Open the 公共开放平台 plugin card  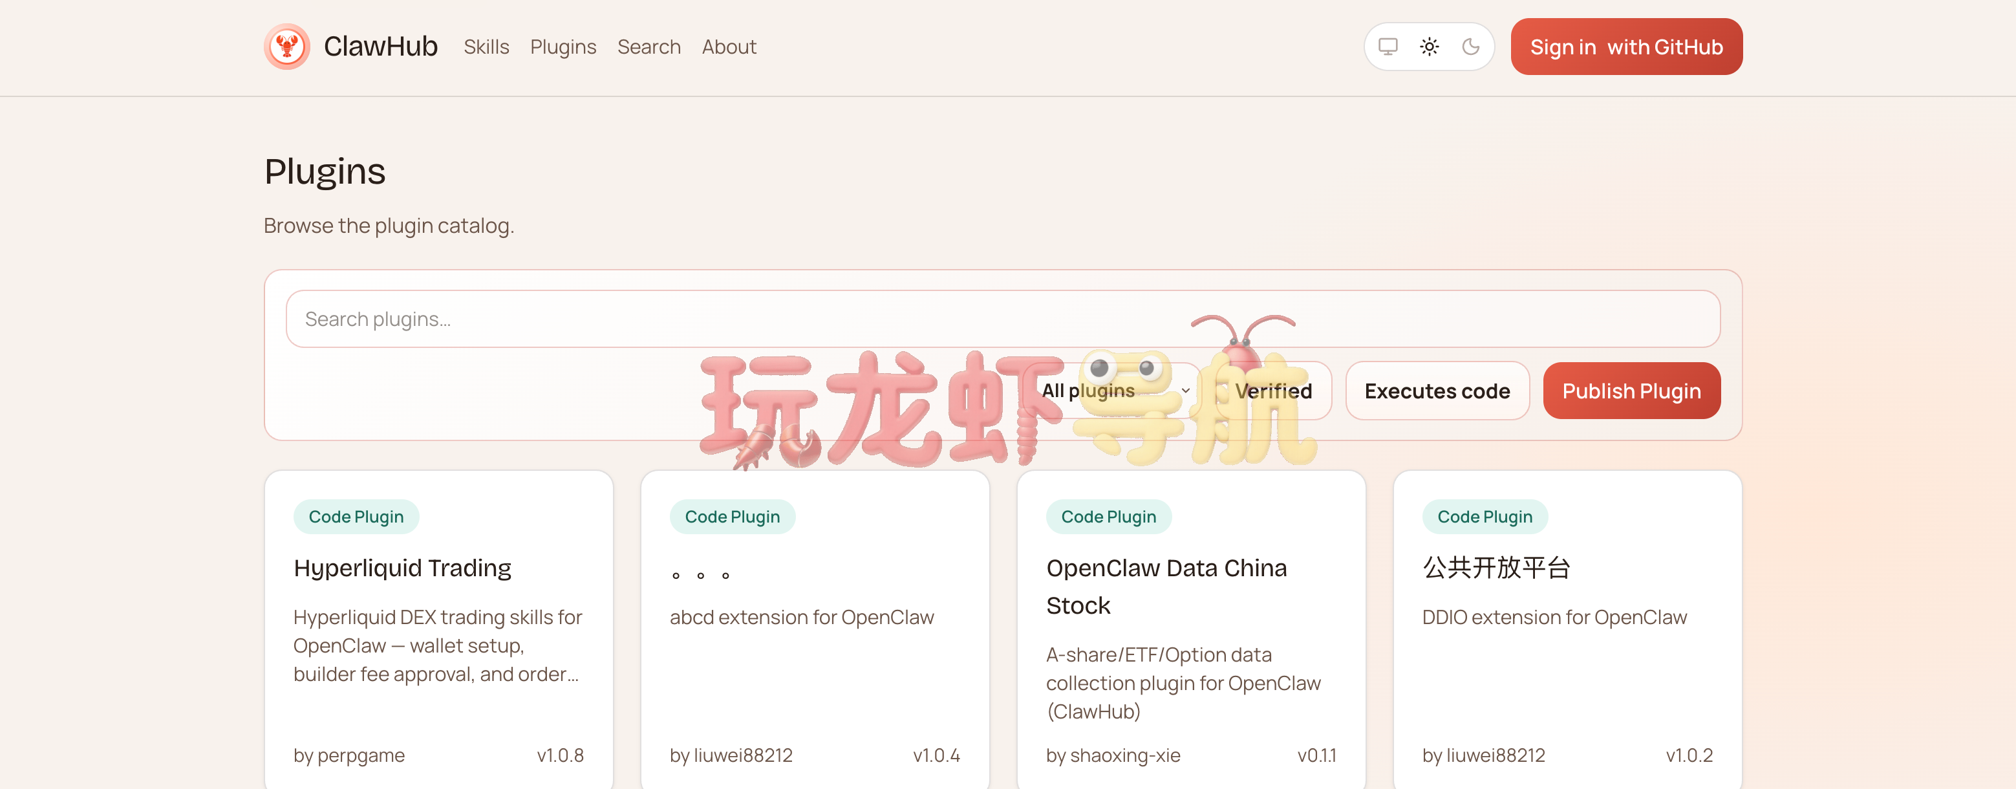pos(1567,629)
